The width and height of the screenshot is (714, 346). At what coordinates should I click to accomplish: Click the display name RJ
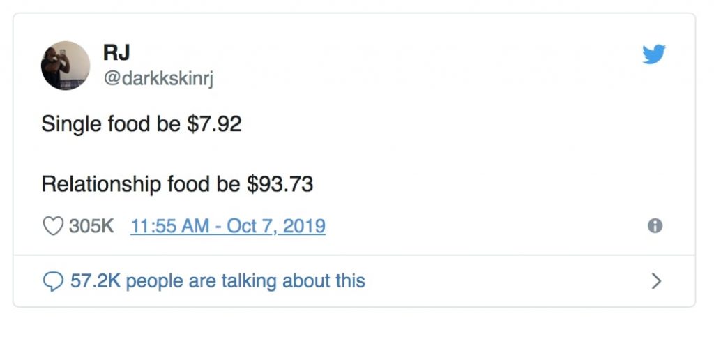[x=117, y=53]
